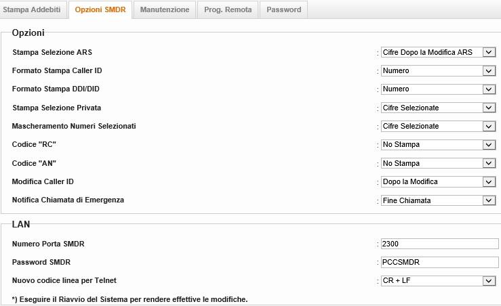This screenshot has height=306, width=501.
Task: Focus the Password SMDR text field
Action: click(x=439, y=262)
